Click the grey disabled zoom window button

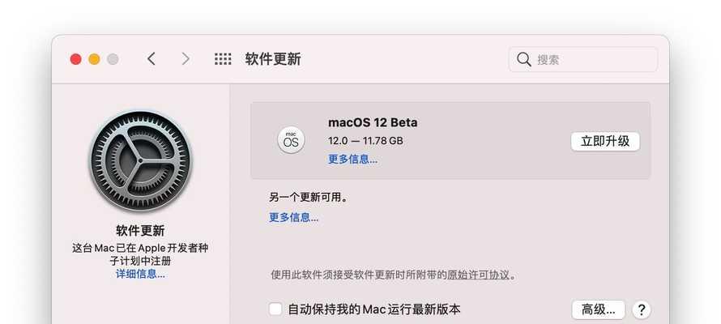tap(113, 59)
